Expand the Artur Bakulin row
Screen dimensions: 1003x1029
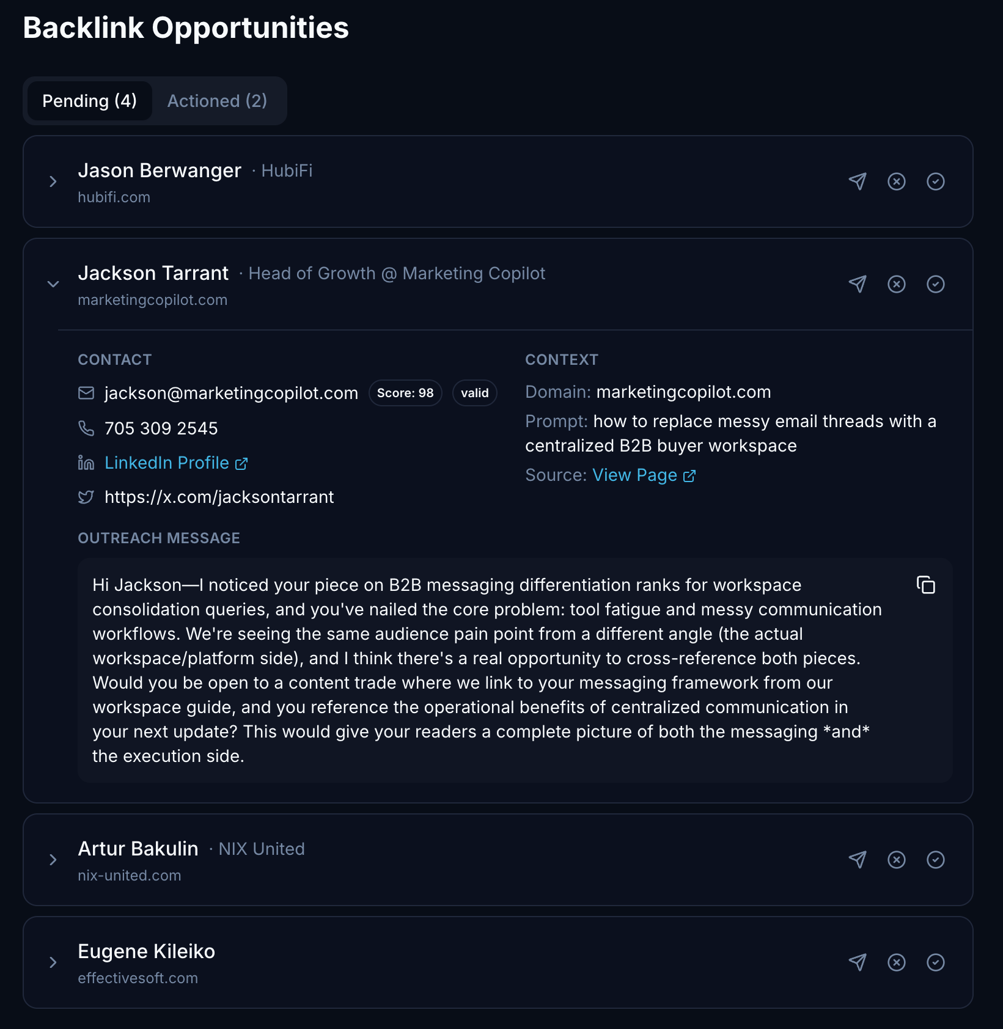tap(53, 860)
